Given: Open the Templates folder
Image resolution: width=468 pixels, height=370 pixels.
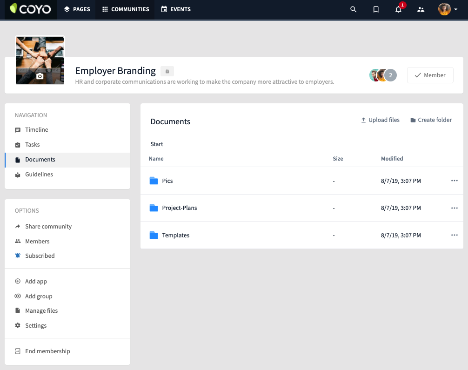Looking at the screenshot, I should (175, 235).
